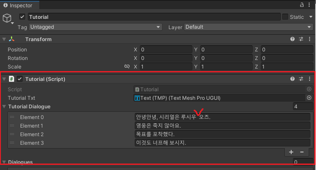This screenshot has width=316, height=170.
Task: Toggle constrained proportions for Scale
Action: click(x=127, y=66)
